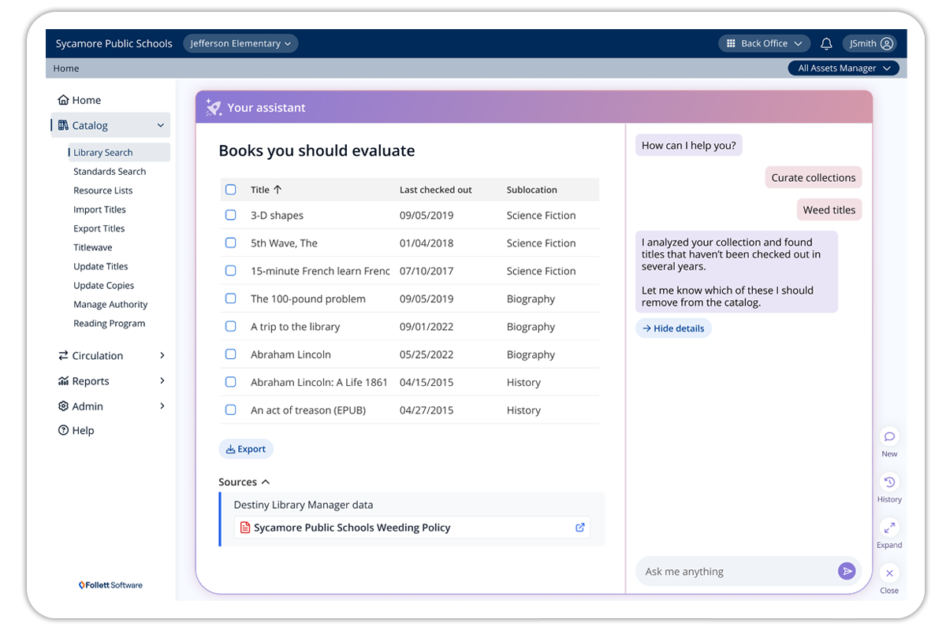
Task: Click the Ask me anything input field
Action: click(x=733, y=572)
